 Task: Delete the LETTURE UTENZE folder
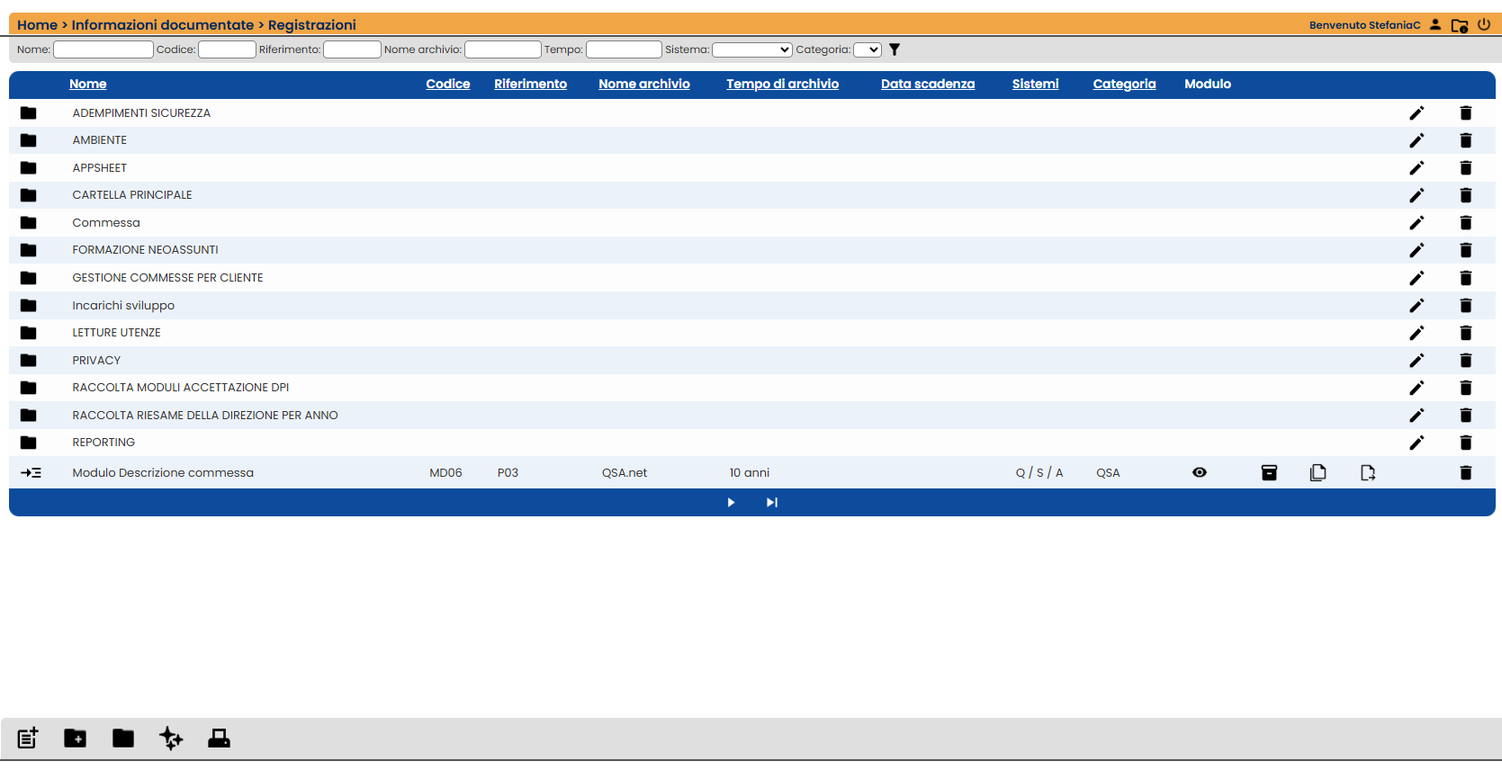[1465, 333]
